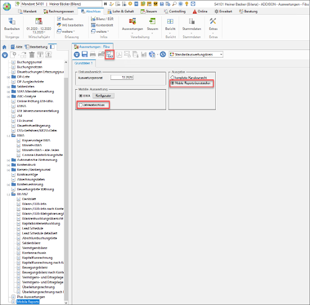The image size is (310, 305).
Task: Expand weitere dropdown in Infos group
Action: [100, 32]
